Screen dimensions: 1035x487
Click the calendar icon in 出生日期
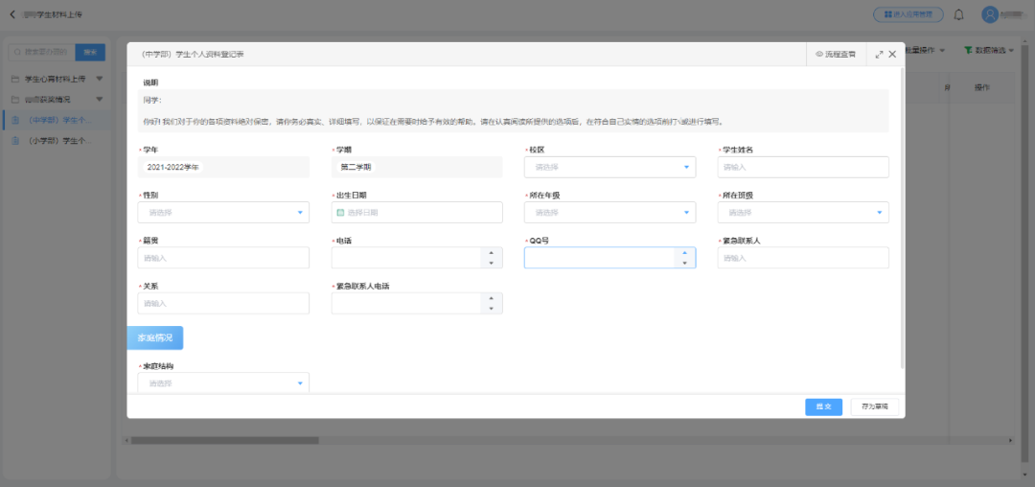pos(340,213)
